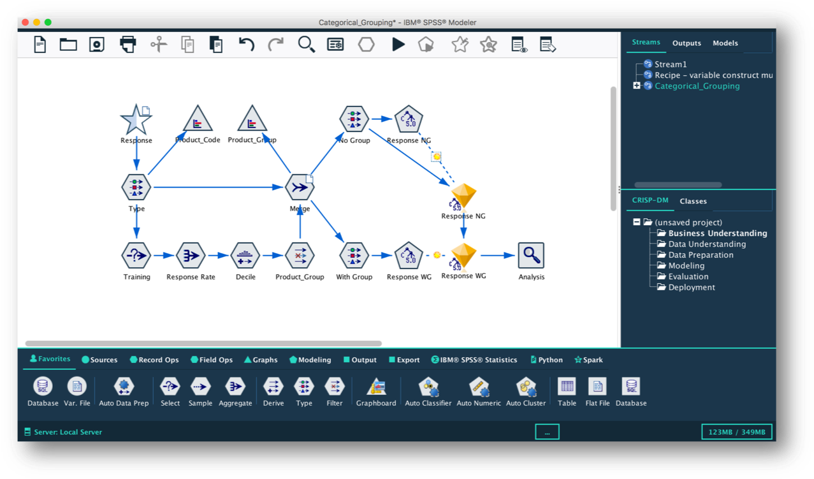Run the stream with the play button

[x=398, y=44]
